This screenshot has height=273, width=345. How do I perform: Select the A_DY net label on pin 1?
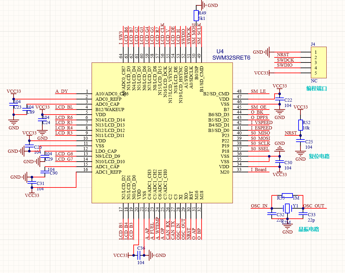(x=62, y=92)
